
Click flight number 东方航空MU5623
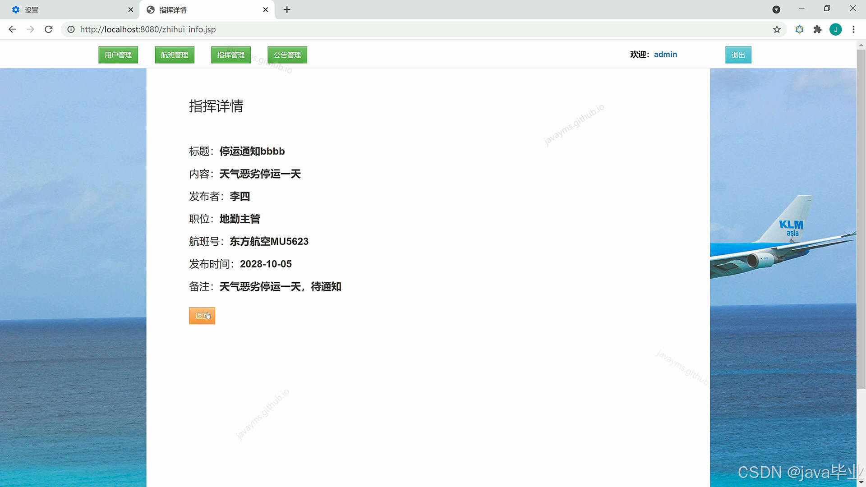click(269, 242)
